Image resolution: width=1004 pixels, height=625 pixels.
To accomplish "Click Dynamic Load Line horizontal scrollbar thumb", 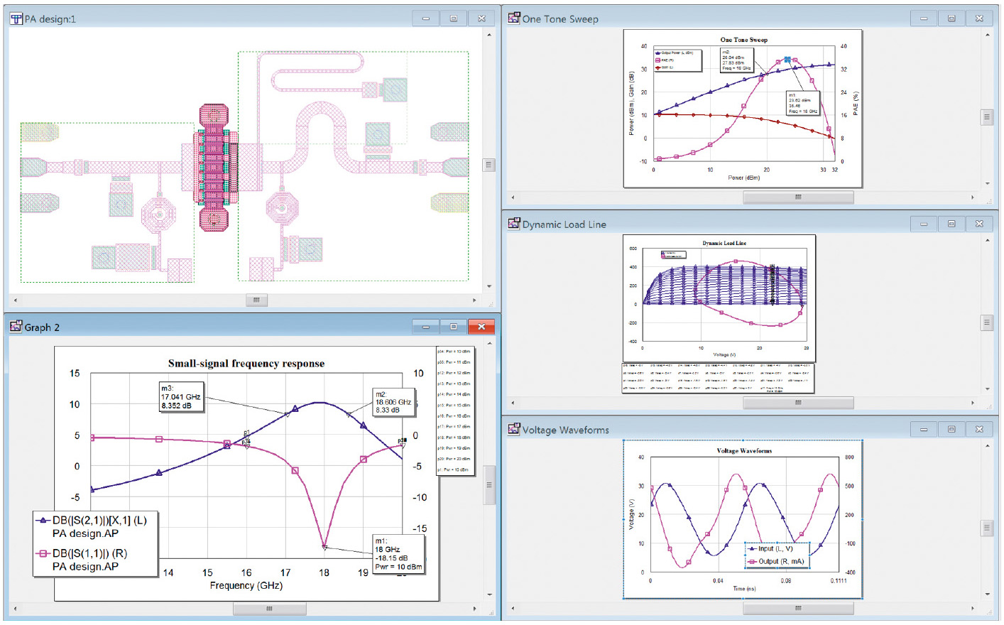I will (798, 403).
